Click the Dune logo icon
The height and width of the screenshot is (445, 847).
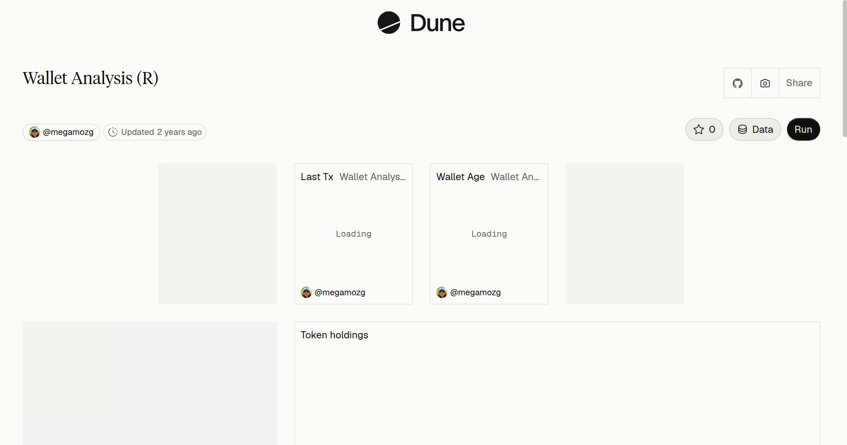click(x=389, y=23)
